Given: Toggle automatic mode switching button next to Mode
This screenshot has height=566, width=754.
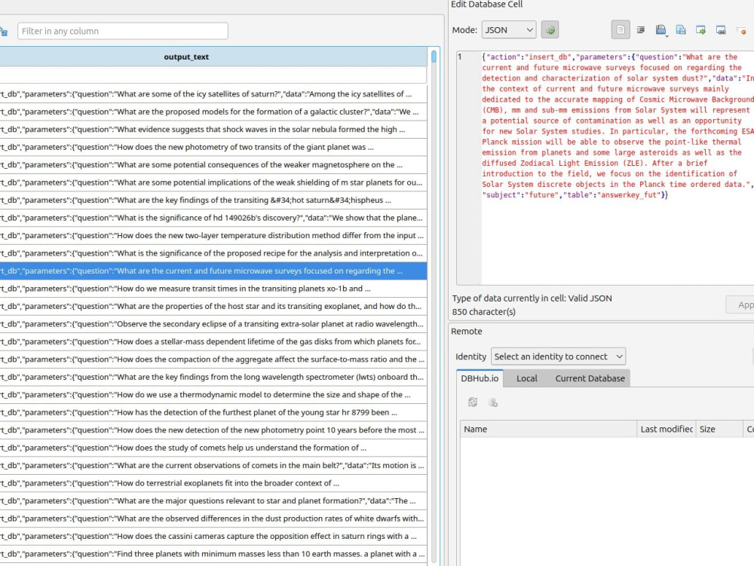Looking at the screenshot, I should tap(550, 30).
